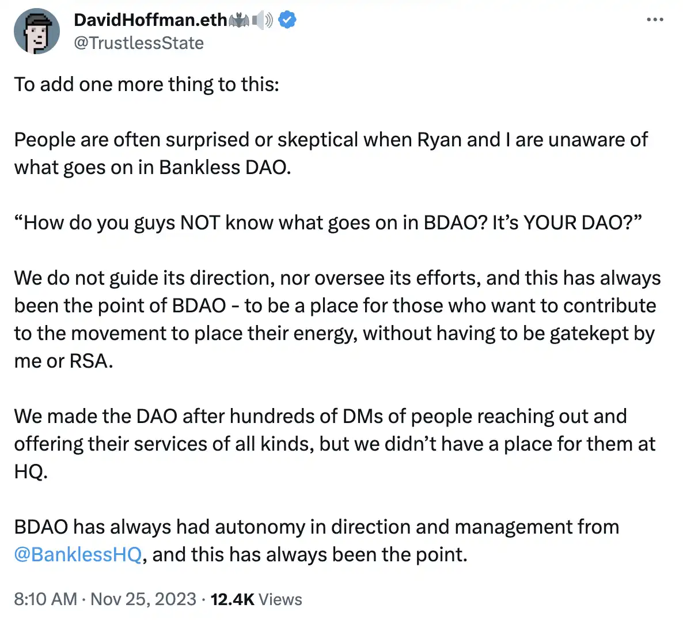Click the word Views after the count

(x=280, y=599)
